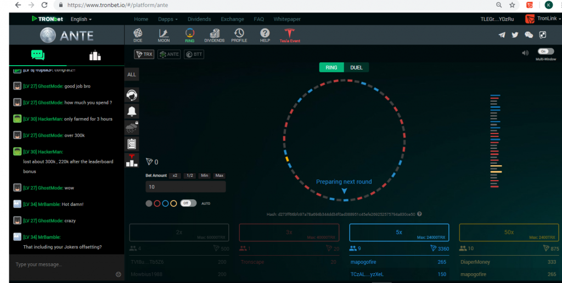
Task: Show ALL chat channels
Action: click(132, 74)
